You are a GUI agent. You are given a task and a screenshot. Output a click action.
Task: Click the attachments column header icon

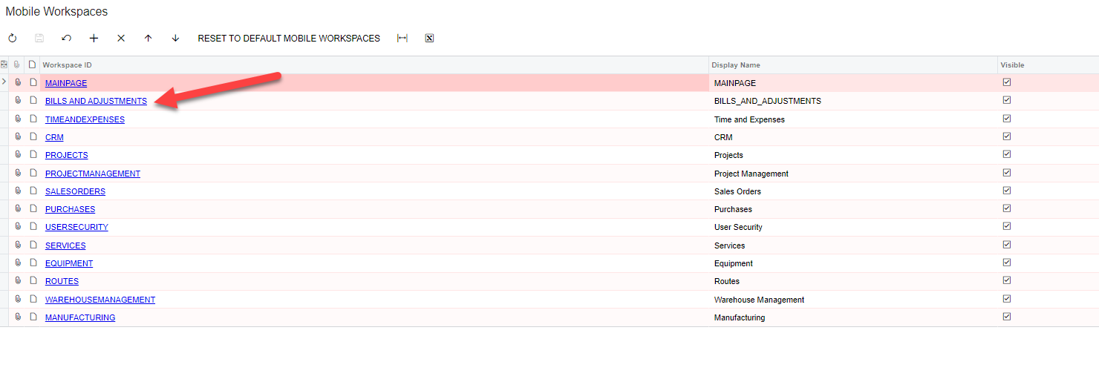point(18,65)
